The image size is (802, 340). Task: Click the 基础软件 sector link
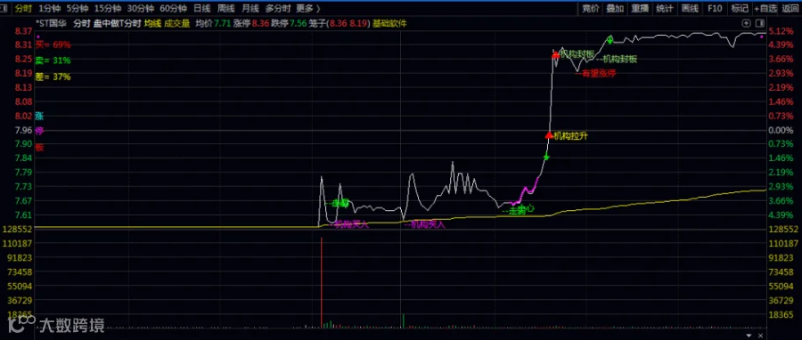click(389, 23)
